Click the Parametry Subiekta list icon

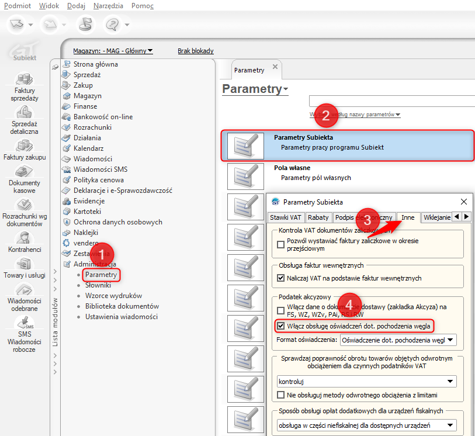pos(245,146)
